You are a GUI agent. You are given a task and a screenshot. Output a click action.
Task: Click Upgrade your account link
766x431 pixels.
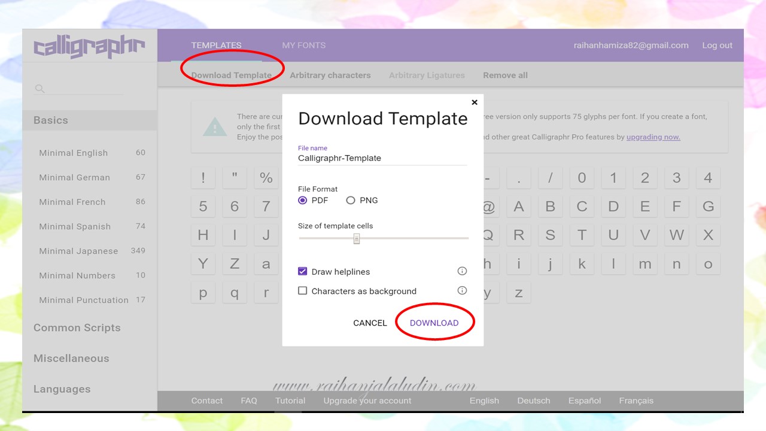pos(367,400)
